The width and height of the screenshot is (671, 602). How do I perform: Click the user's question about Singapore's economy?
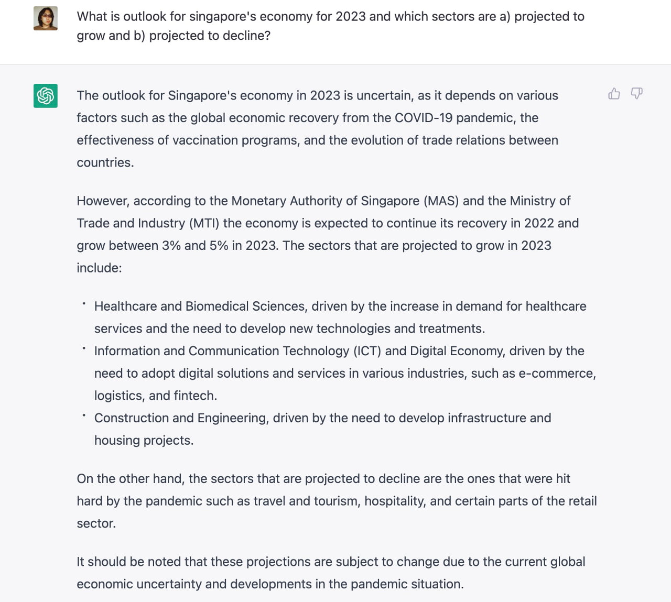point(330,26)
